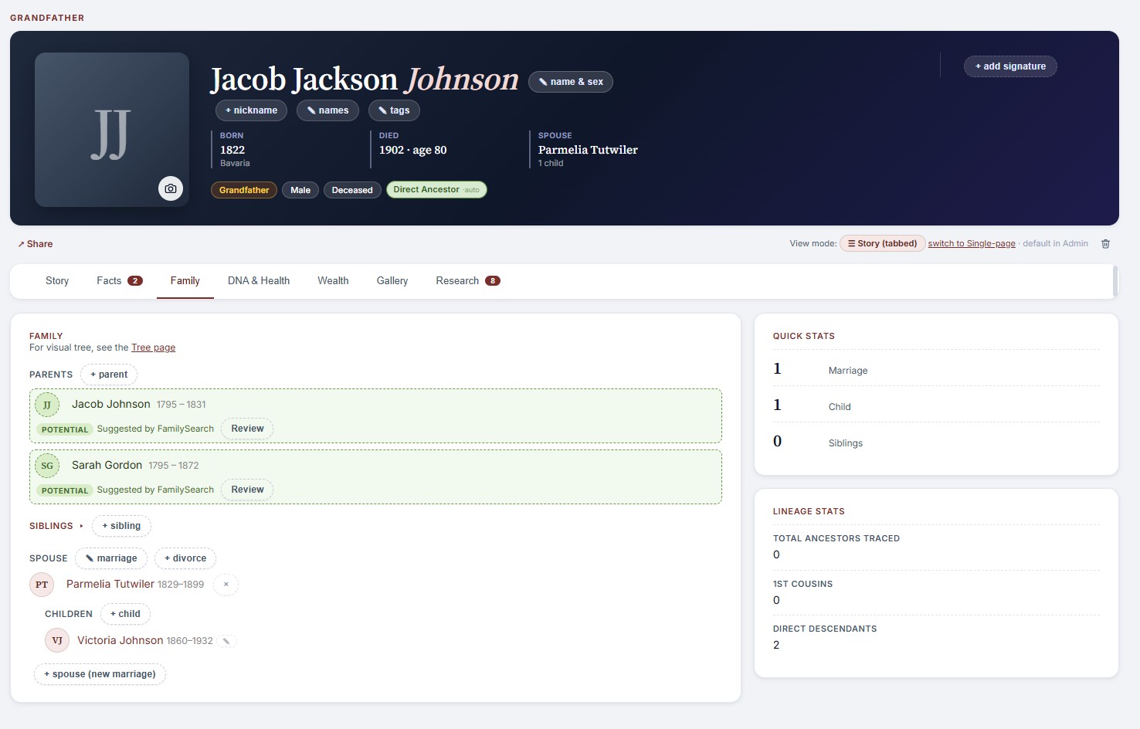
Task: Open the Story tab
Action: click(x=57, y=281)
